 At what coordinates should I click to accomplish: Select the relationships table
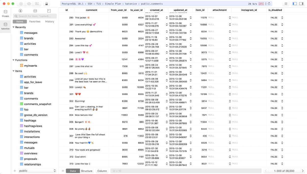pyautogui.click(x=33, y=164)
